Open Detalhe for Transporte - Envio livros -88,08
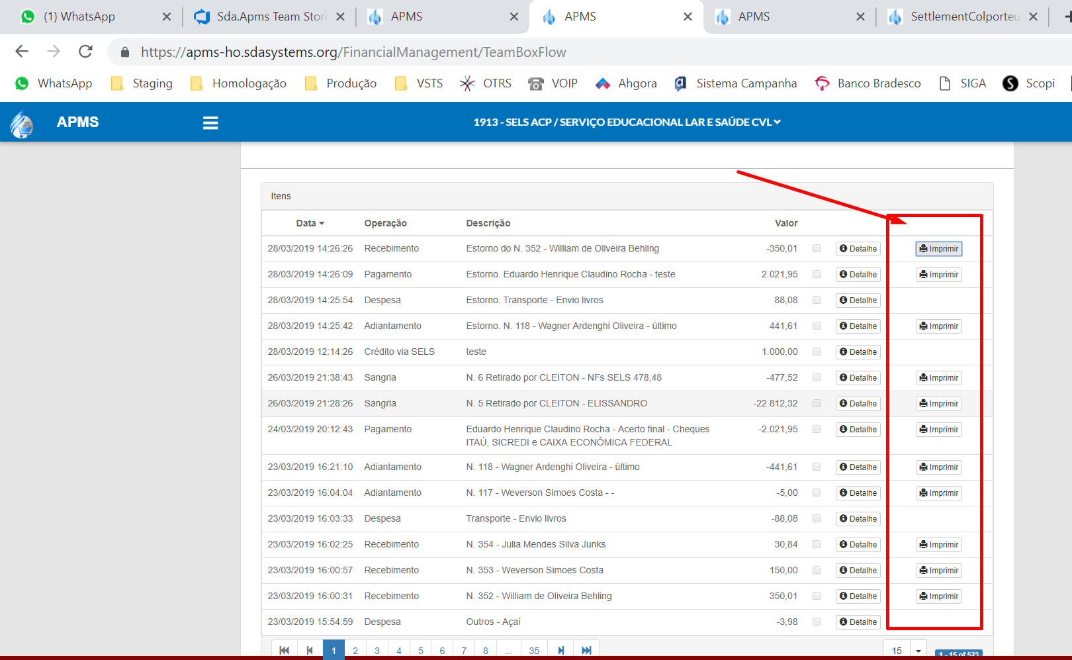Viewport: 1072px width, 660px height. [x=858, y=519]
